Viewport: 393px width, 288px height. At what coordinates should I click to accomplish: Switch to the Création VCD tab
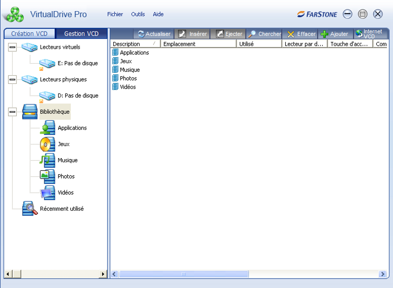(x=29, y=33)
